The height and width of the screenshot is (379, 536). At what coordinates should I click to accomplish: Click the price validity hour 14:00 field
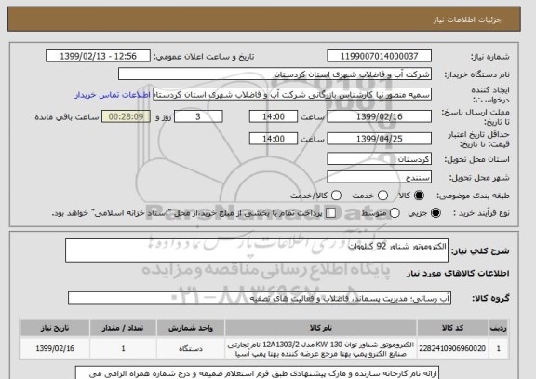pos(274,139)
